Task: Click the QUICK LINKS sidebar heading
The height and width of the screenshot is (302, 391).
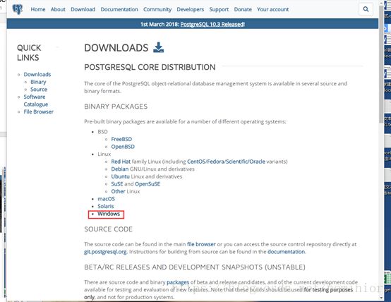Action: pos(29,53)
